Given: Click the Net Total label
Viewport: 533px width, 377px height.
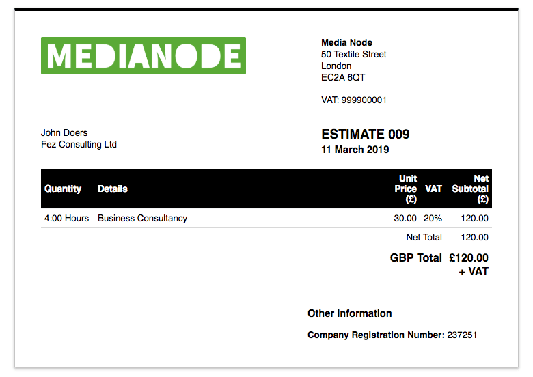Looking at the screenshot, I should 424,238.
